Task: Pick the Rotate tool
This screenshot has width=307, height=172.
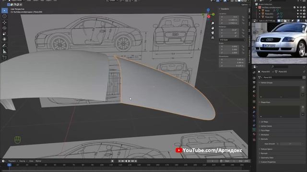Action: [4, 28]
